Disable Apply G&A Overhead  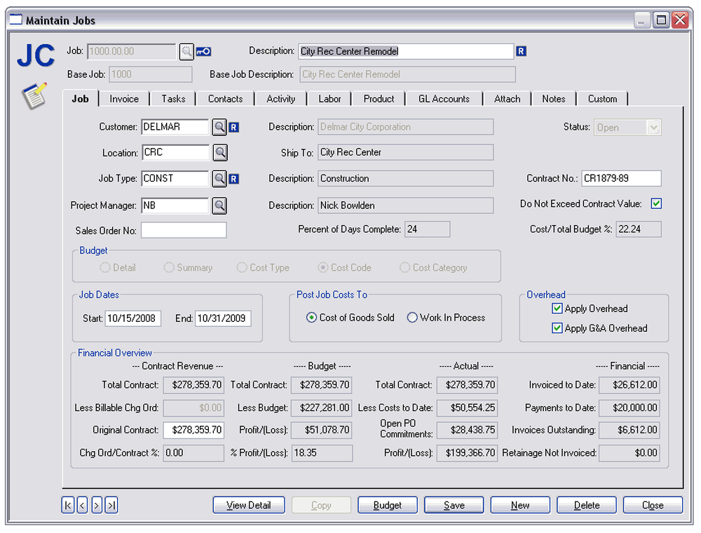coord(557,328)
